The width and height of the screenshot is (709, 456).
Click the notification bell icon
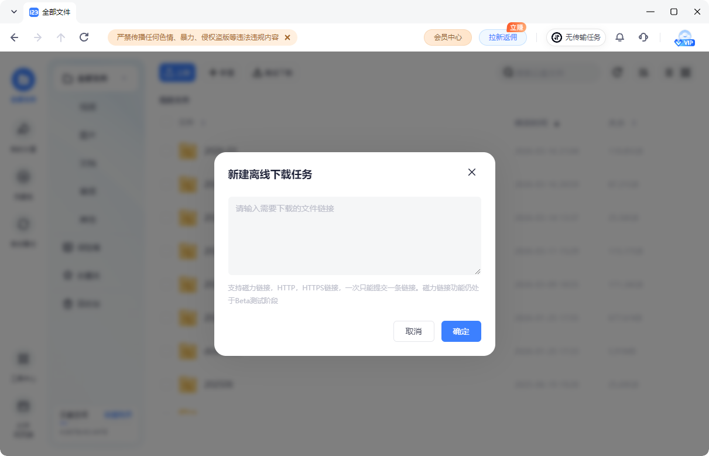[619, 37]
